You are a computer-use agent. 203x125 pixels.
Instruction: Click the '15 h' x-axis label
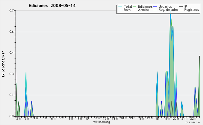pos(132,118)
